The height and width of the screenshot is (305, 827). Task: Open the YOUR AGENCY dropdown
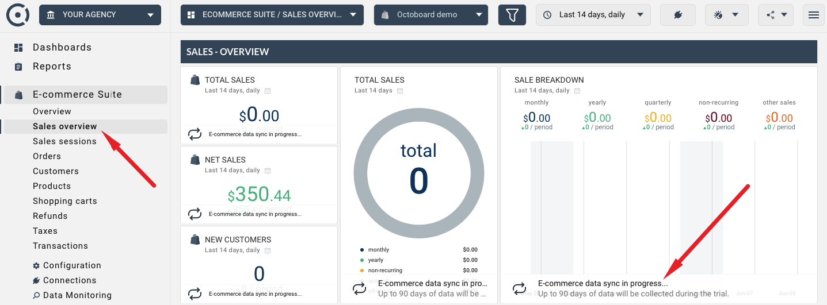tap(100, 14)
